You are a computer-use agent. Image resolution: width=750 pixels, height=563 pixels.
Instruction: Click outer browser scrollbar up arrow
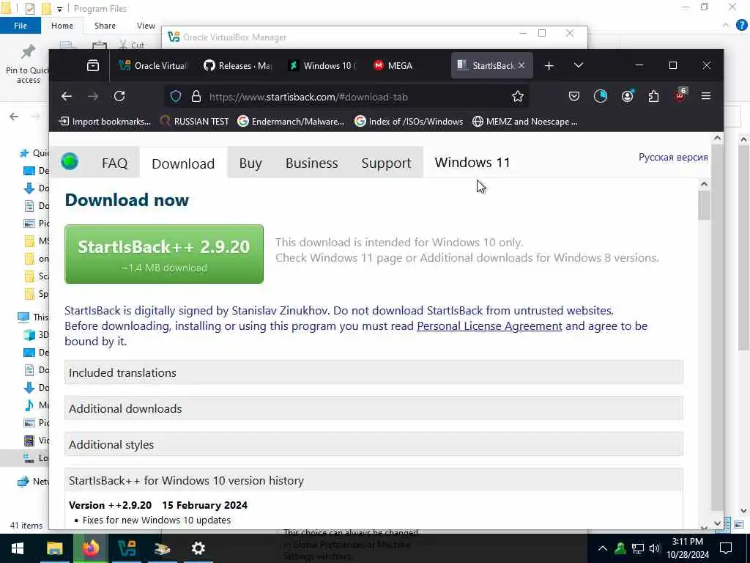coord(717,138)
